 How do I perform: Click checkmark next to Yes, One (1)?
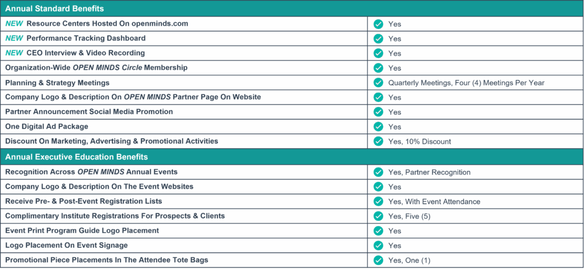click(x=379, y=260)
